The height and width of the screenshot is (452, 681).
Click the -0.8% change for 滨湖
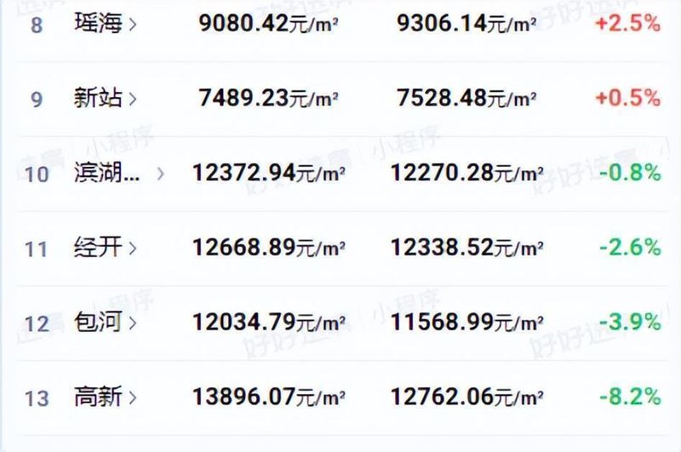tap(630, 173)
